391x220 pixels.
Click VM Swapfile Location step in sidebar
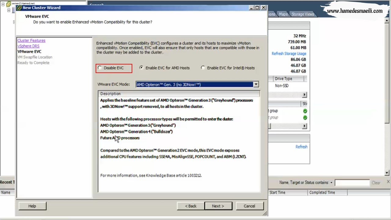35,57
